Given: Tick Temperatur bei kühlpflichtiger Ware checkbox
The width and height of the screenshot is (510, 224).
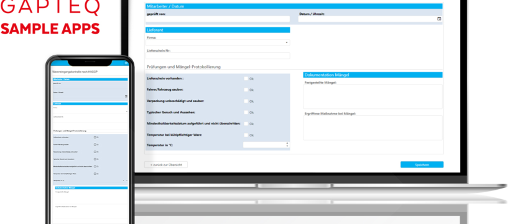Looking at the screenshot, I should click(246, 135).
